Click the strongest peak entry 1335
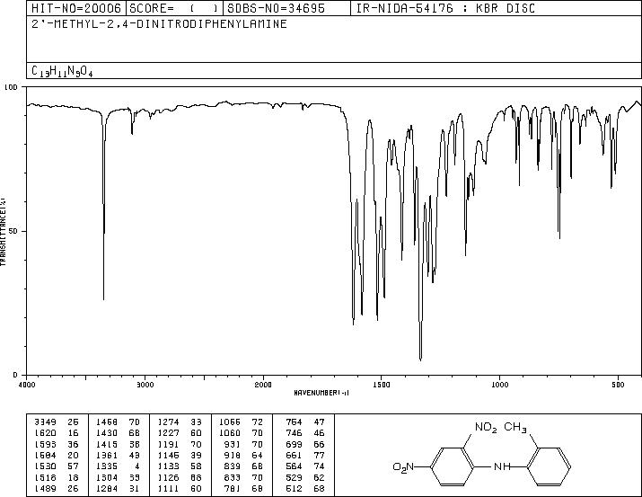The image size is (642, 497). coord(107,466)
